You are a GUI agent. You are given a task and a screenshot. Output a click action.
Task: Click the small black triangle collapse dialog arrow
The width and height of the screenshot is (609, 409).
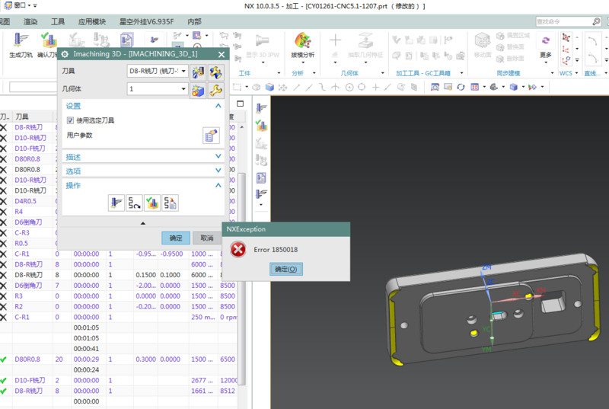(143, 223)
